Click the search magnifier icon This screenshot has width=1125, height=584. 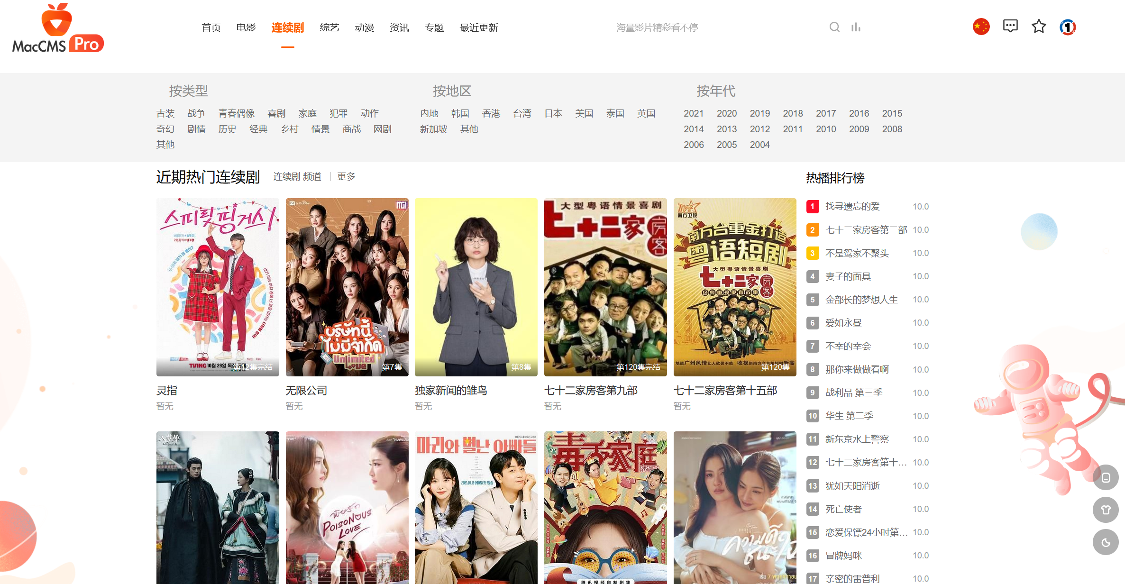coord(834,27)
